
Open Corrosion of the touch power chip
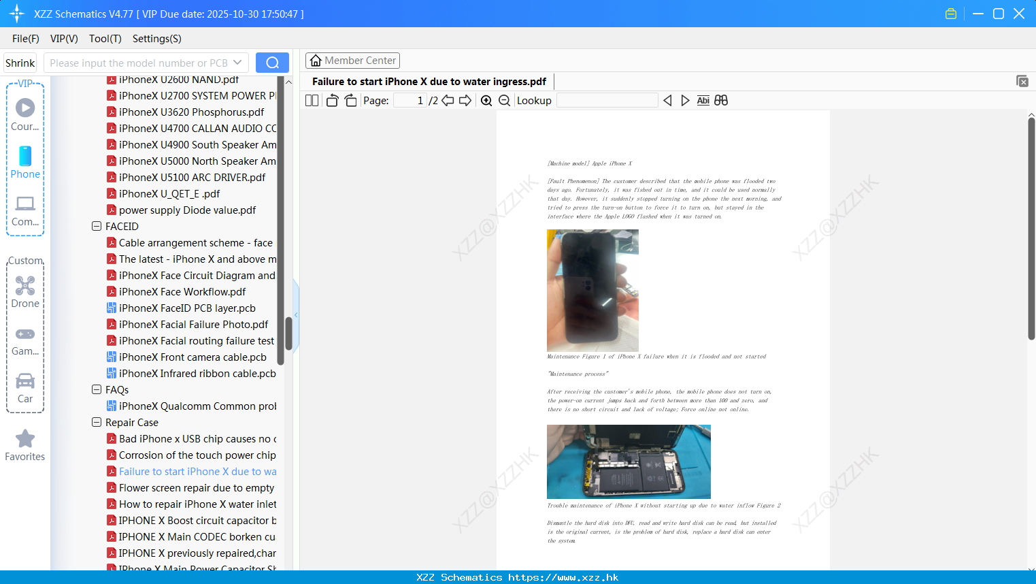pyautogui.click(x=197, y=455)
